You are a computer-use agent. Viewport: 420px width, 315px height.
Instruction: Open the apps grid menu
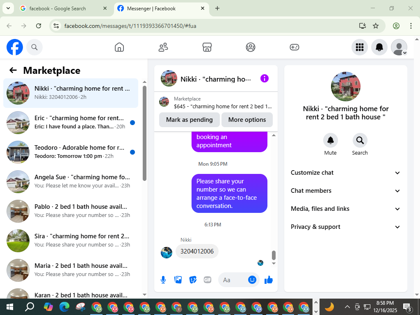359,47
